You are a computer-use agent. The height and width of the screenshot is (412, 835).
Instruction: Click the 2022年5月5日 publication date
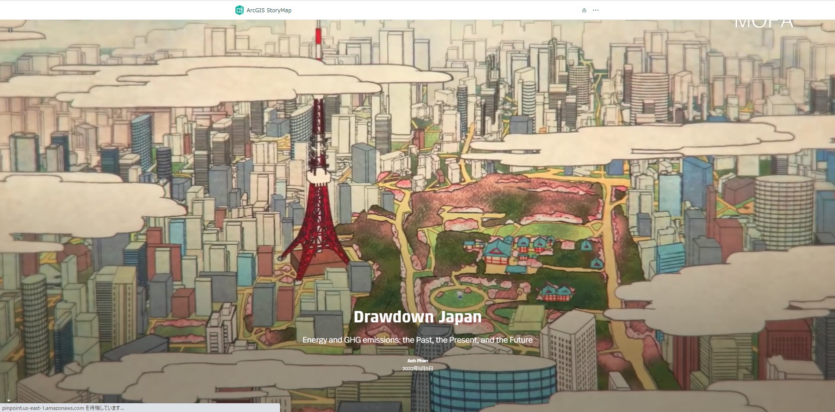[x=417, y=369]
